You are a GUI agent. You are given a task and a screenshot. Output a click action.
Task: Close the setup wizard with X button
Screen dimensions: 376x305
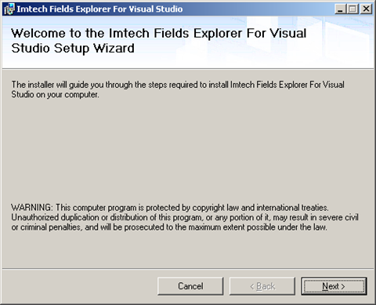pyautogui.click(x=366, y=9)
